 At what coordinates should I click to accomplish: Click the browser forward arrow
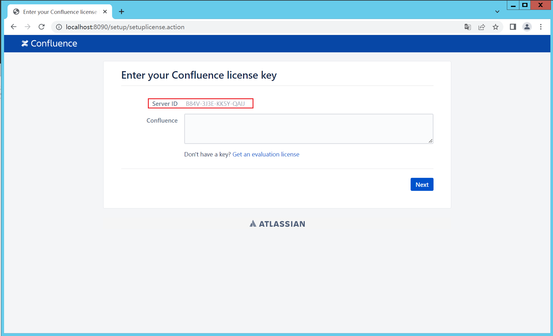[x=28, y=27]
